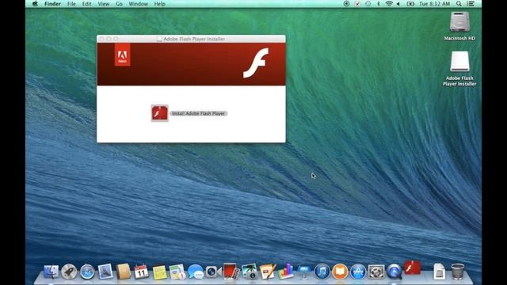Open the File menu
The width and height of the screenshot is (507, 285).
(x=71, y=4)
